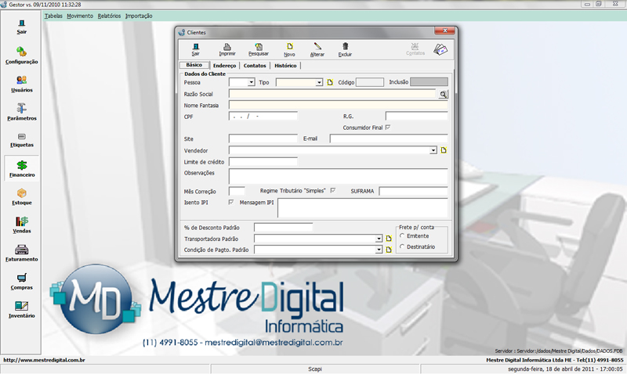Image resolution: width=627 pixels, height=374 pixels.
Task: Expand the Vendedor dropdown
Action: pyautogui.click(x=433, y=150)
